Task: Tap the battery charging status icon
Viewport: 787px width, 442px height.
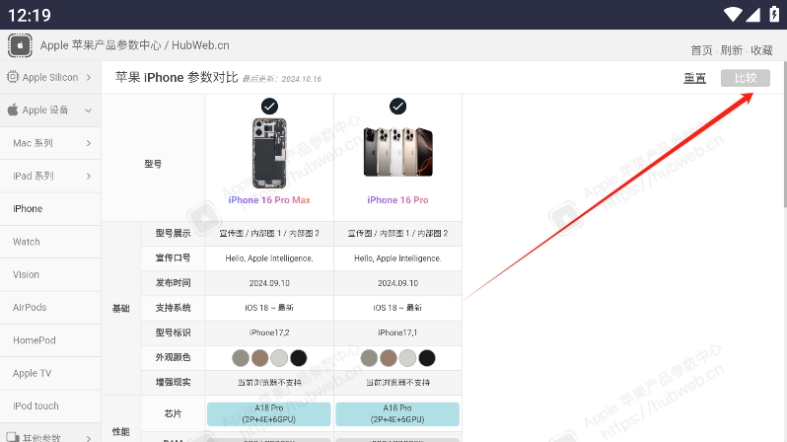Action: click(x=774, y=15)
